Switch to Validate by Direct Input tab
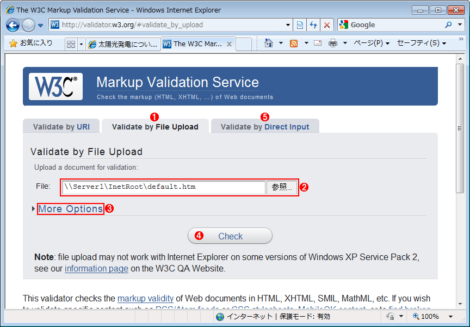The height and width of the screenshot is (327, 470). click(265, 127)
